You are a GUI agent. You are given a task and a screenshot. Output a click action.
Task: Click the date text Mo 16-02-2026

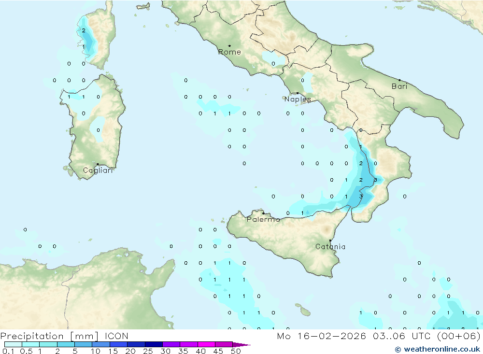(x=322, y=336)
